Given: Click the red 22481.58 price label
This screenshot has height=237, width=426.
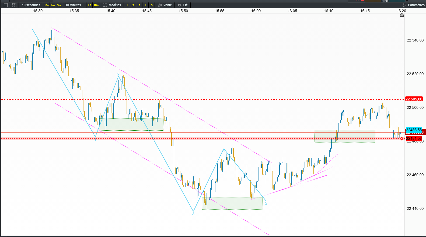Looking at the screenshot, I should tap(414, 138).
